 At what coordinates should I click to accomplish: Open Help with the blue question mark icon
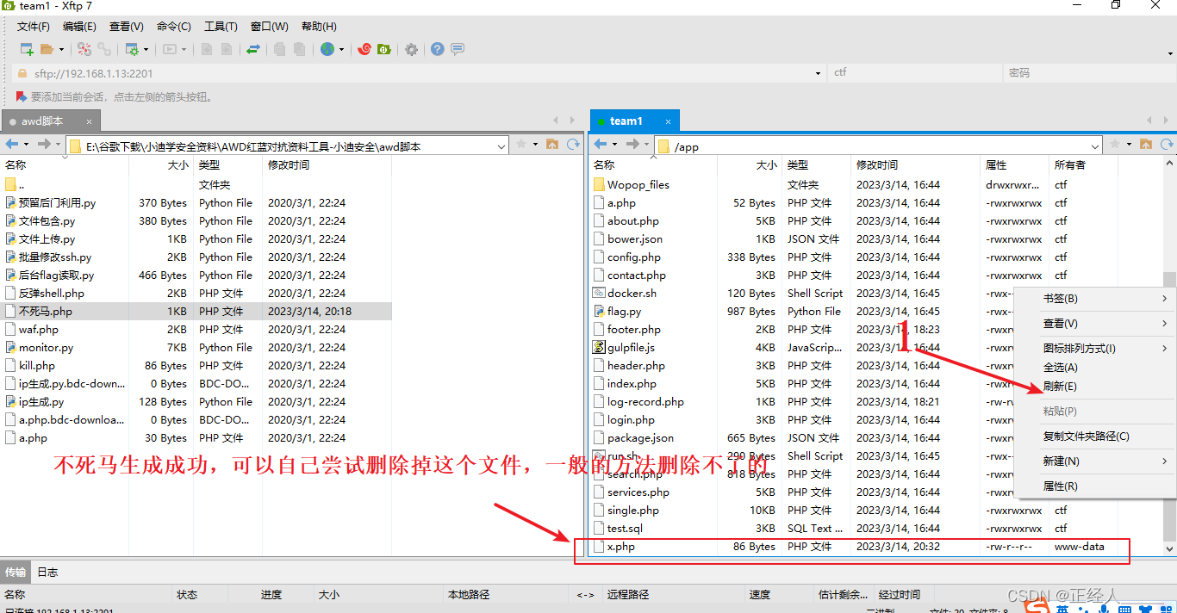click(x=438, y=50)
